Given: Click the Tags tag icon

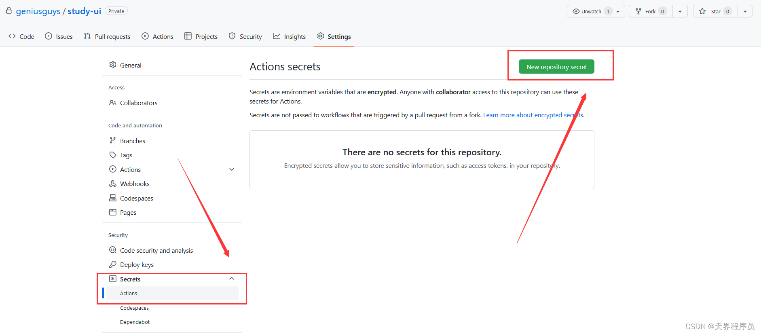Looking at the screenshot, I should point(113,155).
